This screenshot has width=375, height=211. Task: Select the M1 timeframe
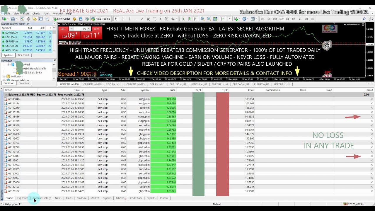point(263,19)
